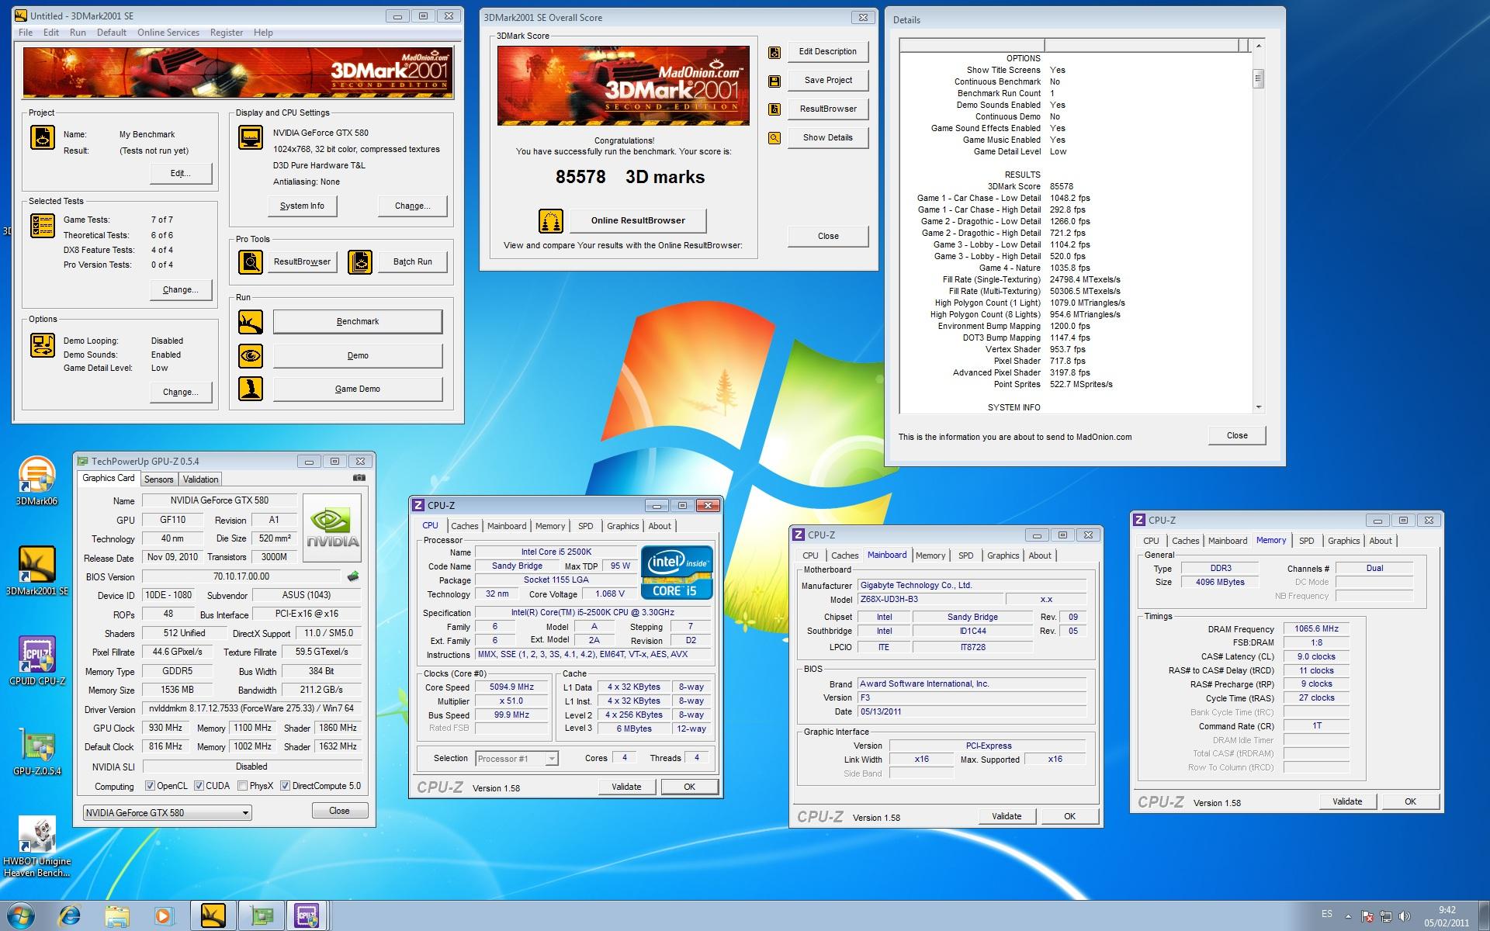
Task: Click the Selected Tests Change... button
Action: (x=181, y=289)
